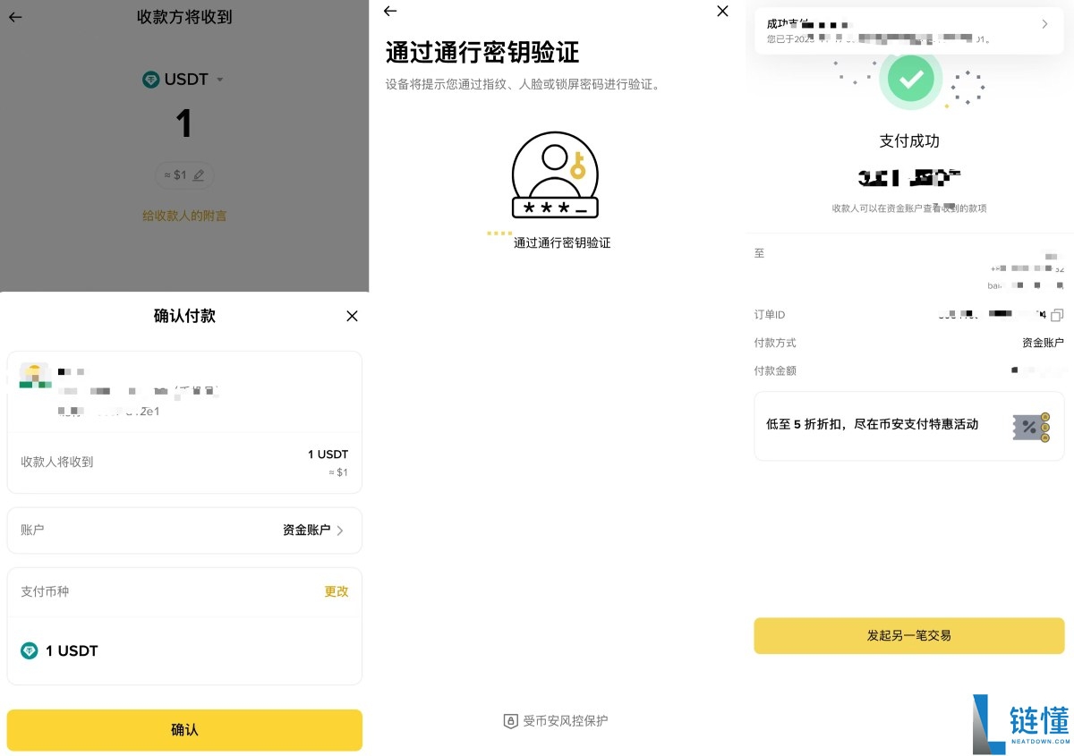Click the green payment success checkmark

[x=909, y=79]
